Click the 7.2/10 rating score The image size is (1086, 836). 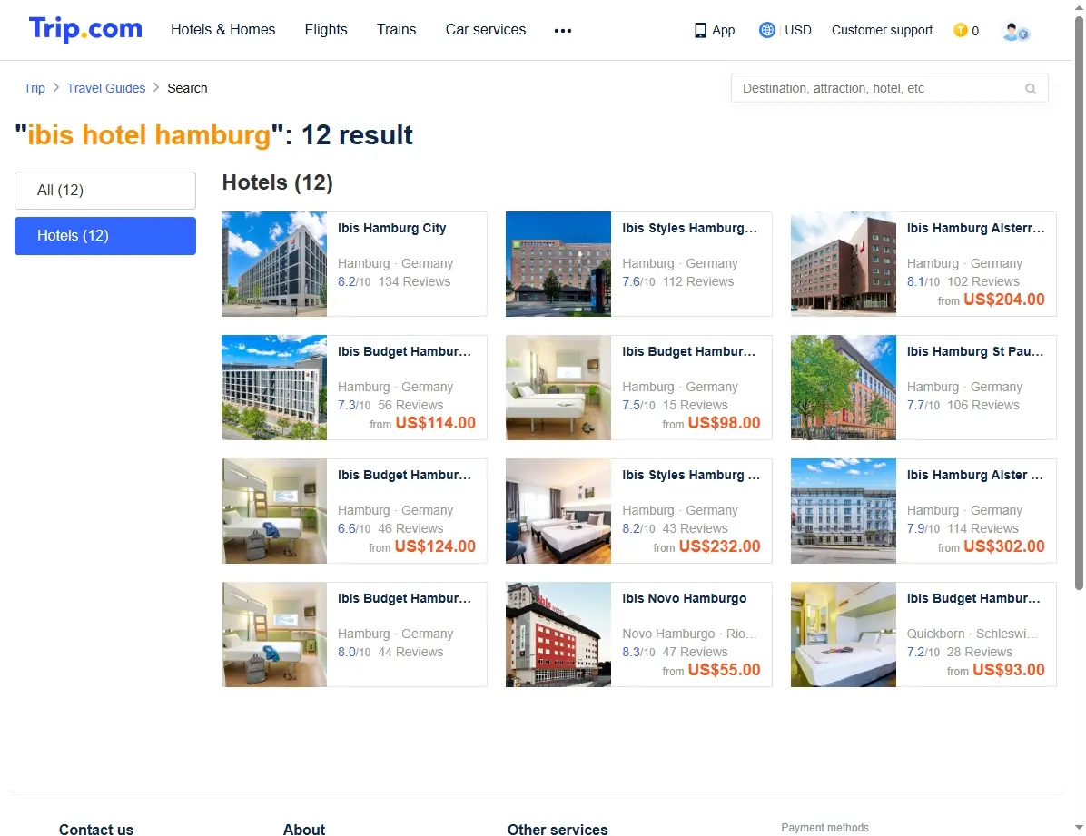point(923,653)
